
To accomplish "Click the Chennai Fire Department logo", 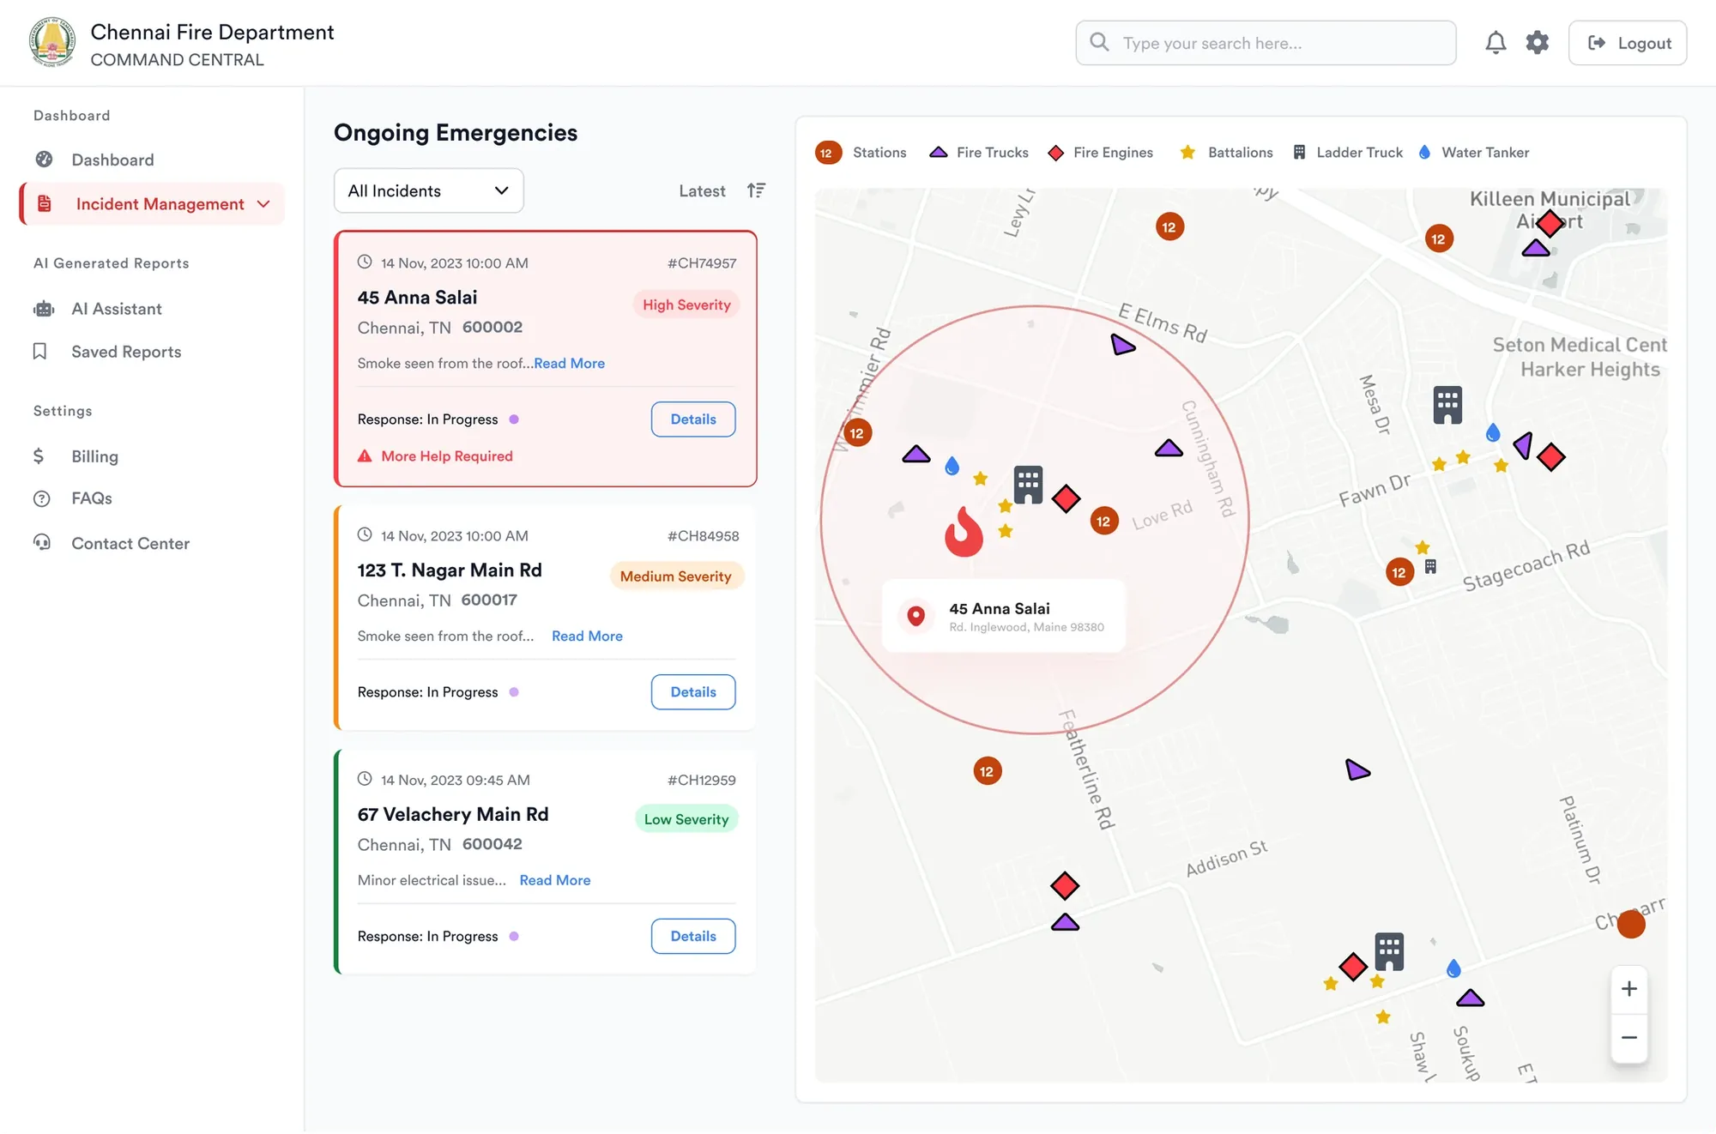I will [x=52, y=43].
